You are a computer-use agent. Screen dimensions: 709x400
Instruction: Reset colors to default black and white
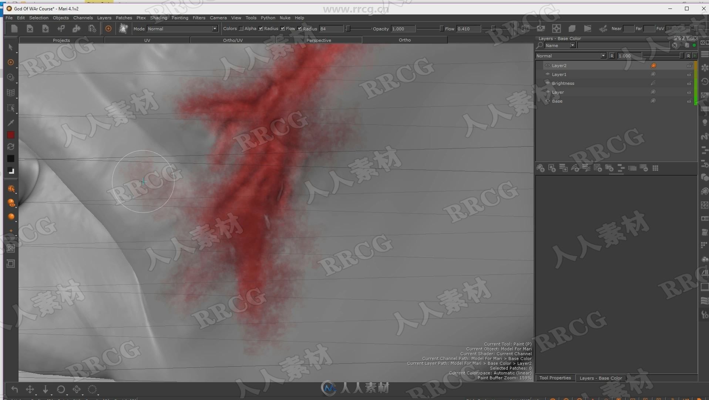[11, 171]
